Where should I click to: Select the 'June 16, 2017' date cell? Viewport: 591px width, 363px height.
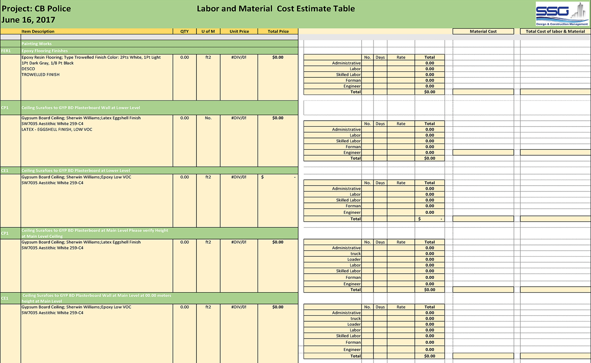point(29,20)
